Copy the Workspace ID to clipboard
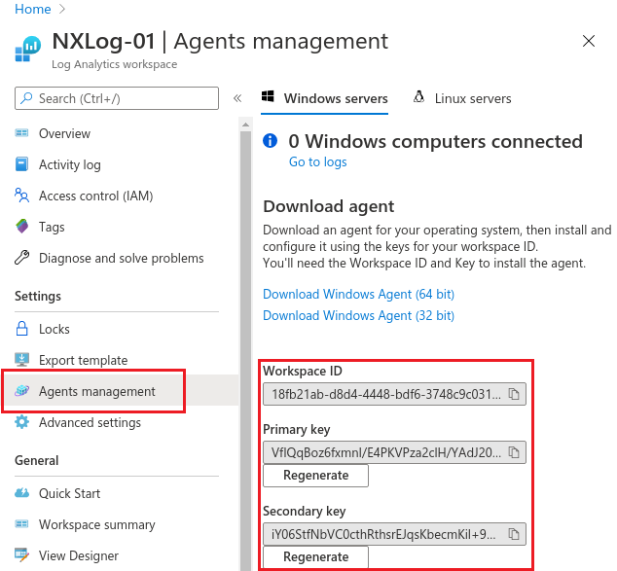This screenshot has height=571, width=617. tap(514, 394)
